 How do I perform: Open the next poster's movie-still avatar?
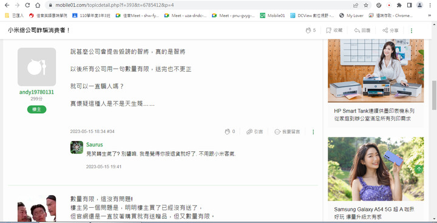pyautogui.click(x=37, y=208)
